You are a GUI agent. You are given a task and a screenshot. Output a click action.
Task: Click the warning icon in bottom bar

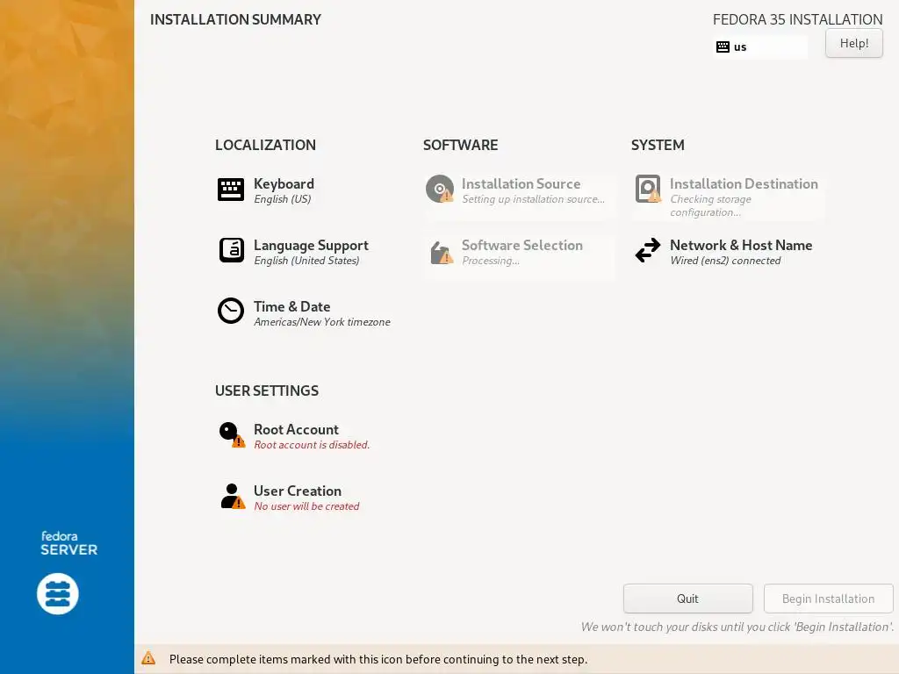(148, 658)
